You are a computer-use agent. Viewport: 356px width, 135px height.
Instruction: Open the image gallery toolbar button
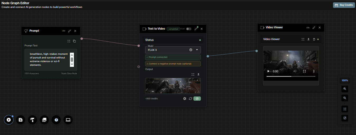click(44, 120)
